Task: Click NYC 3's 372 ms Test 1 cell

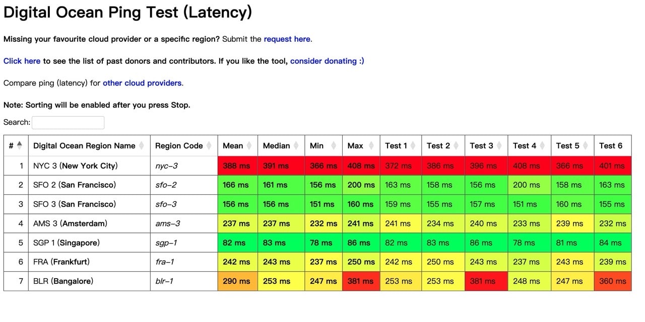Action: pyautogui.click(x=401, y=166)
